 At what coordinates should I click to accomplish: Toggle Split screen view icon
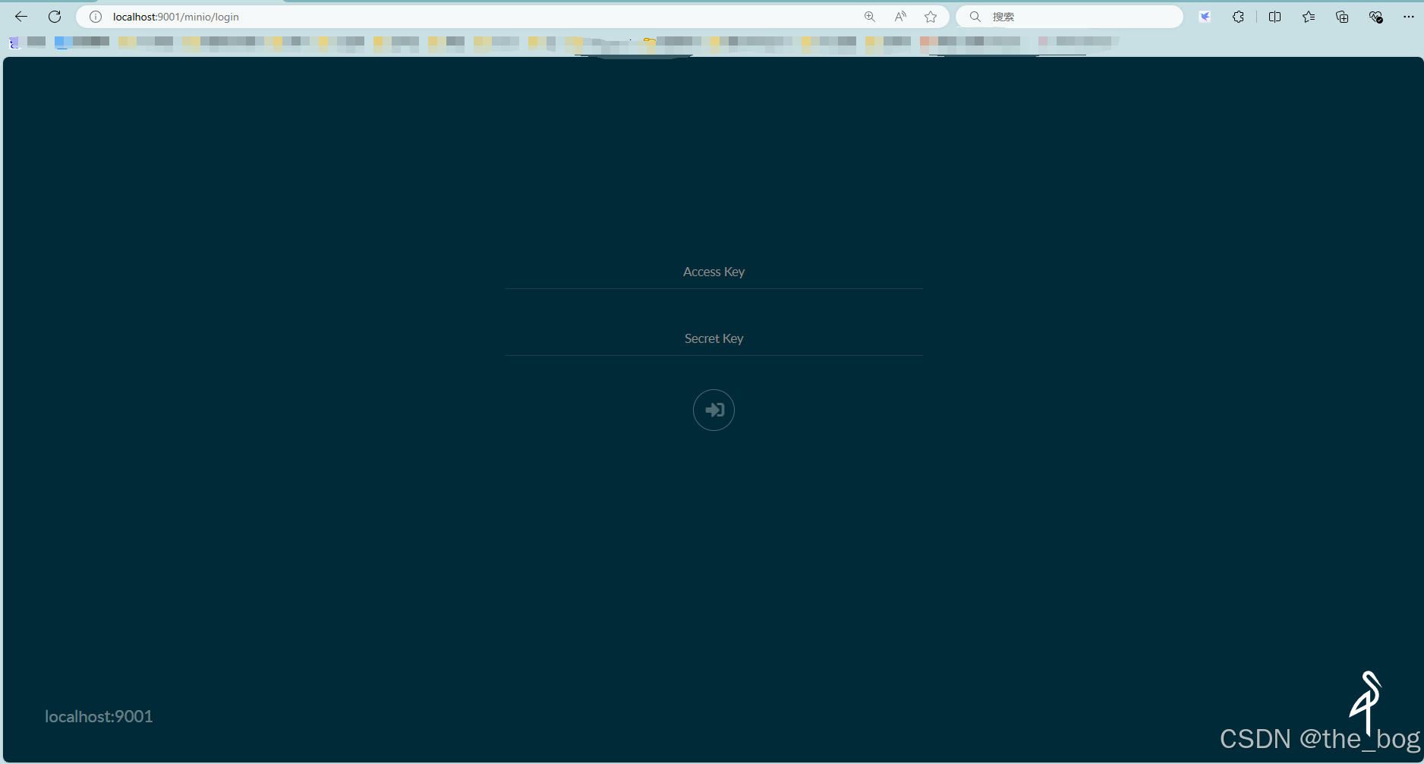(x=1274, y=17)
